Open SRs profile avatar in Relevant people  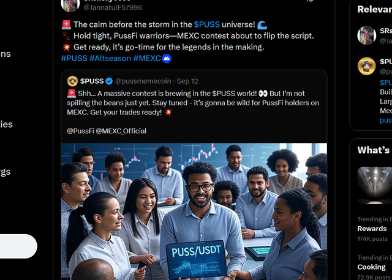[366, 35]
